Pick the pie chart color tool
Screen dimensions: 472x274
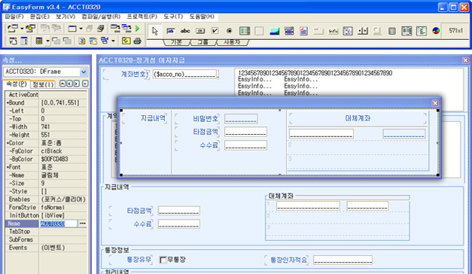(x=436, y=31)
